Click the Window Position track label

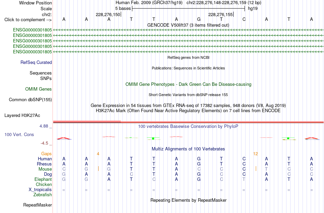pyautogui.click(x=35, y=3)
